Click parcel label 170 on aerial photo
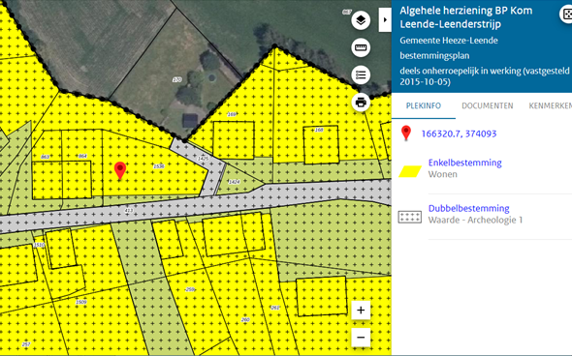 click(x=176, y=79)
